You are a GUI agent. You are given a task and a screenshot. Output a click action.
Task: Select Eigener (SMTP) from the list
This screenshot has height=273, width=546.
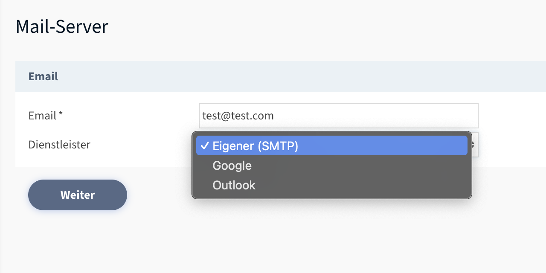point(255,146)
